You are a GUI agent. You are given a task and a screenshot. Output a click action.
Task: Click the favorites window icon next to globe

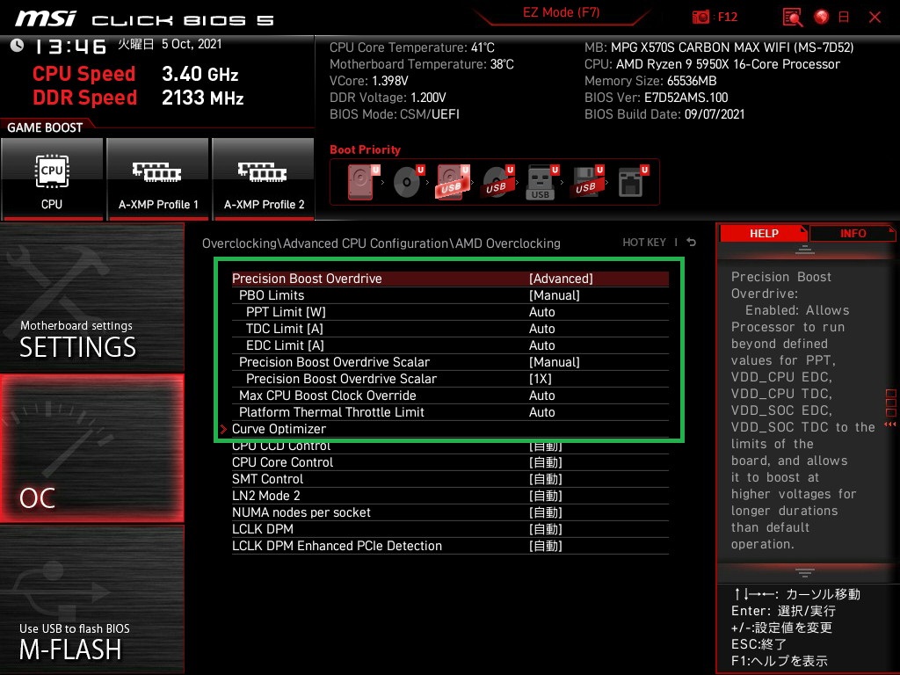click(844, 18)
